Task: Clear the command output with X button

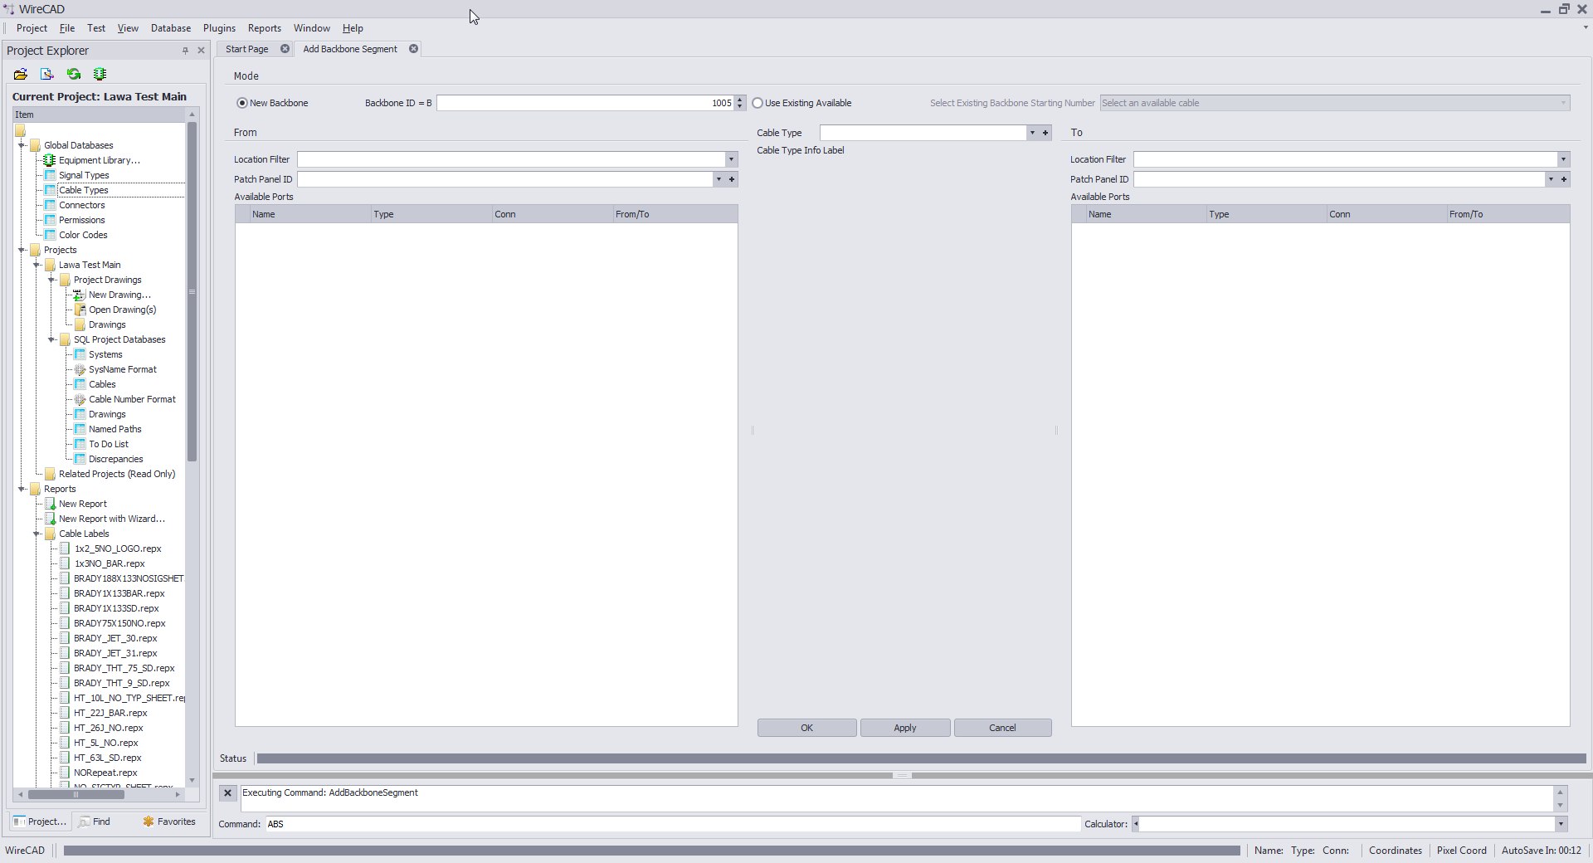Action: click(227, 793)
